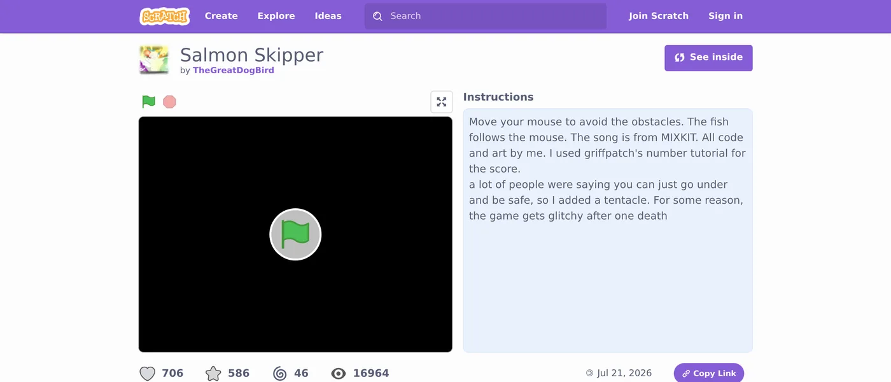Image resolution: width=891 pixels, height=382 pixels.
Task: Favorite this project with the star icon
Action: [x=213, y=374]
